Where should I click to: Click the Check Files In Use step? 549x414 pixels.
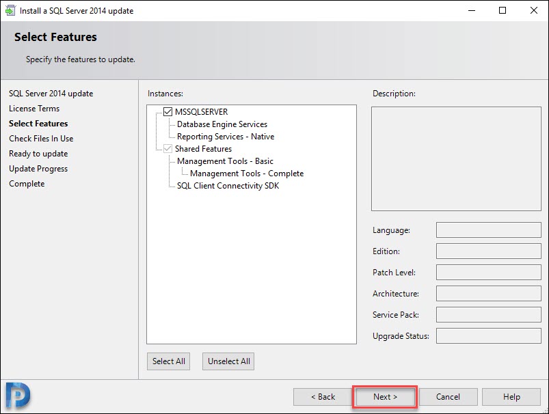tap(41, 139)
